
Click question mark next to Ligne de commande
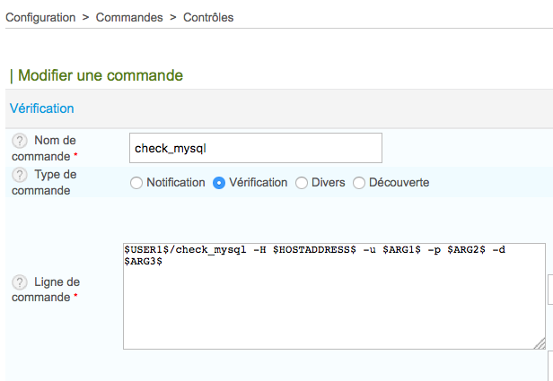[20, 282]
